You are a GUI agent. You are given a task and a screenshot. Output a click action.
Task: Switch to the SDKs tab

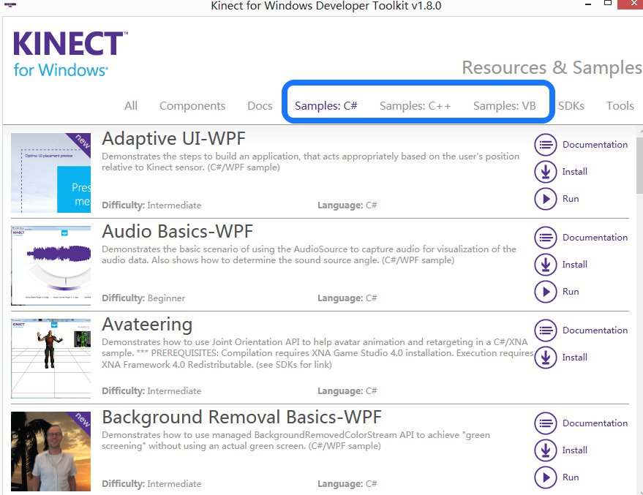click(x=571, y=106)
